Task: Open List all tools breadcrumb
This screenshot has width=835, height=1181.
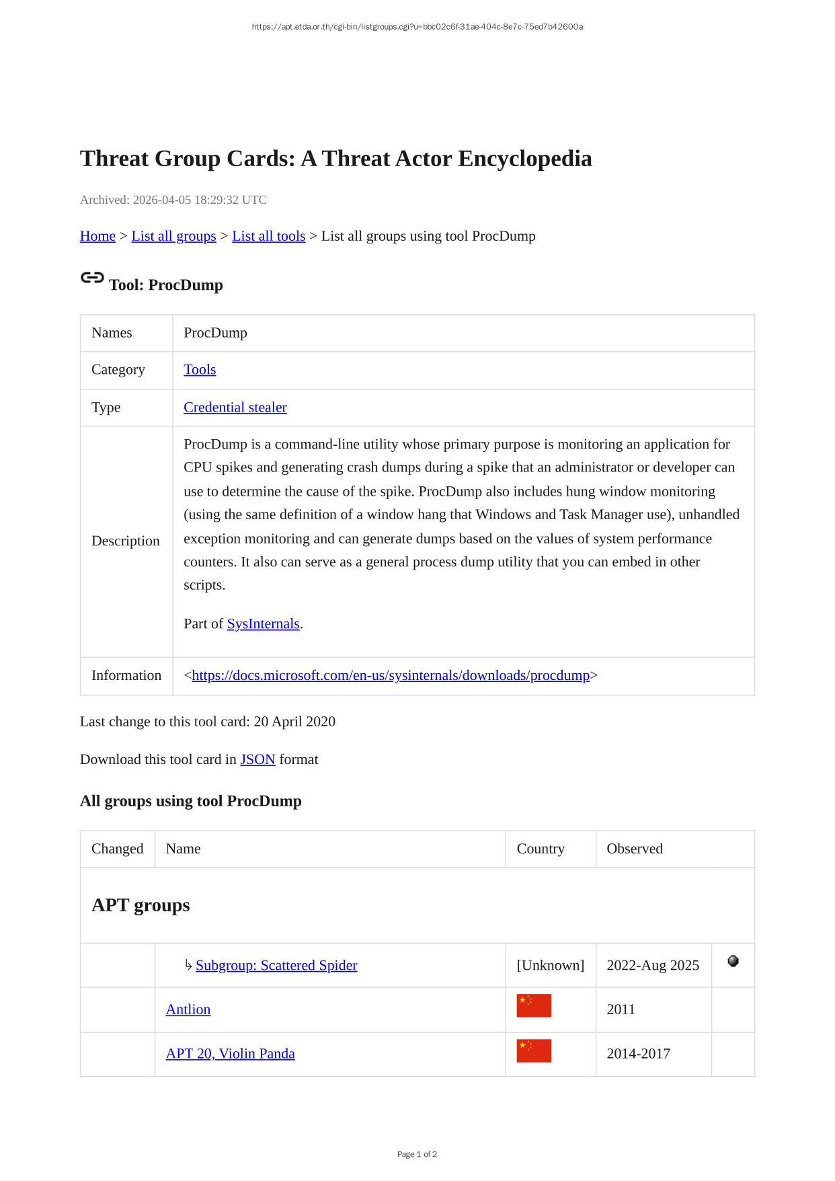Action: click(x=268, y=236)
